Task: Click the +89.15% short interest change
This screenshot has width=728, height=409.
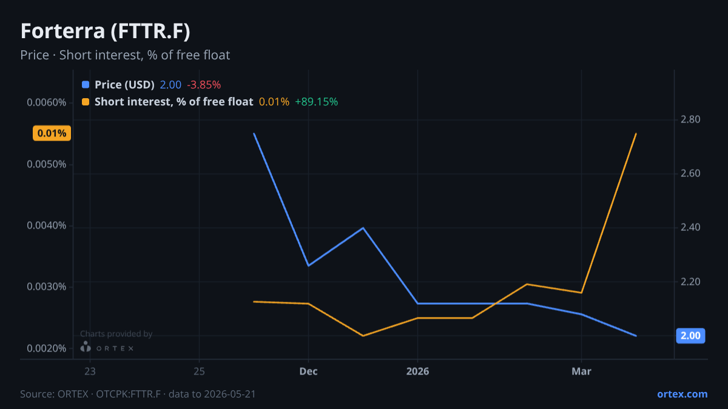Action: coord(316,102)
